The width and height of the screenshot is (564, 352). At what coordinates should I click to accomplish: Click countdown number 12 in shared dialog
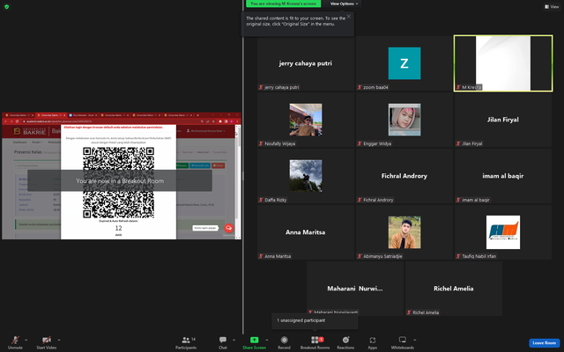tap(118, 228)
